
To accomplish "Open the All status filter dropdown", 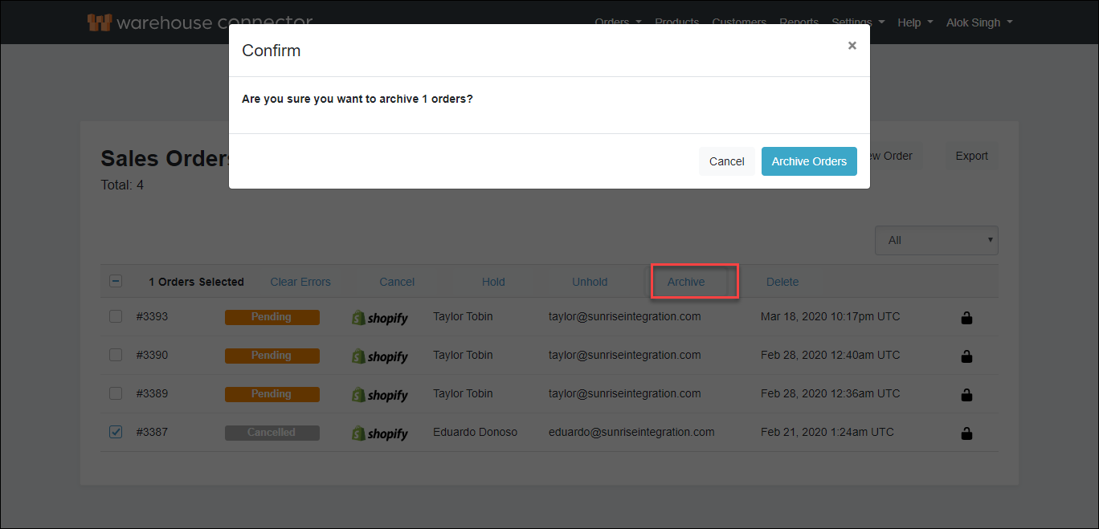I will [x=936, y=240].
